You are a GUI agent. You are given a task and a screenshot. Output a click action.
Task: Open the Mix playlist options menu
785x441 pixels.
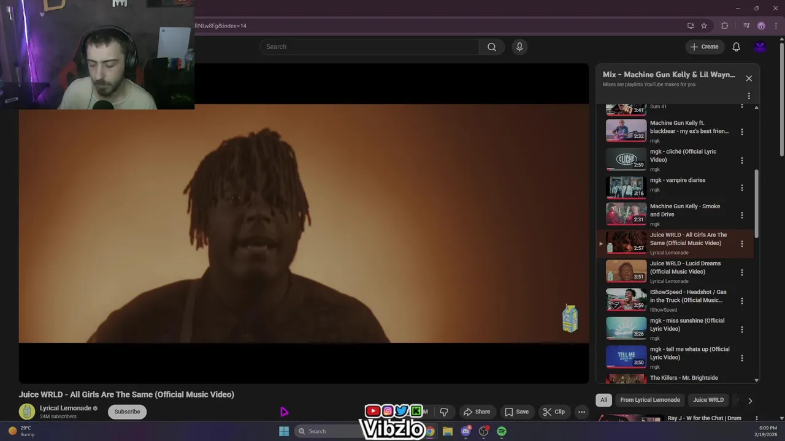[x=749, y=96]
